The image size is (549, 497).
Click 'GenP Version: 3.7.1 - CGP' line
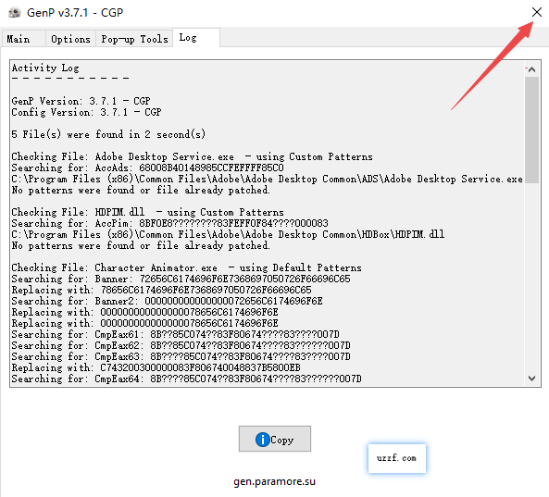coord(81,101)
